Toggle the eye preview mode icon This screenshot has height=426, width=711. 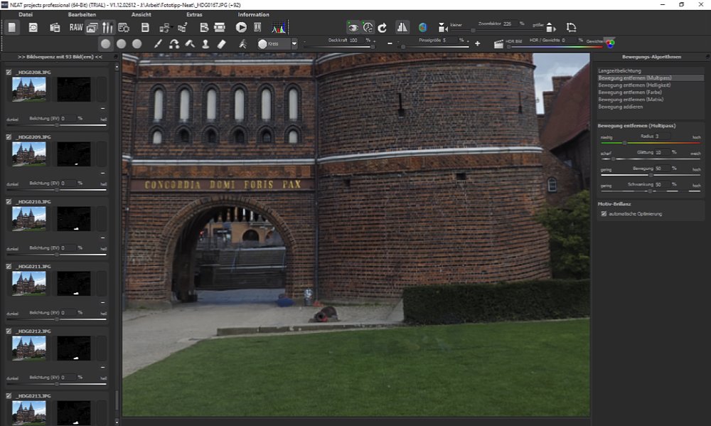pyautogui.click(x=353, y=28)
